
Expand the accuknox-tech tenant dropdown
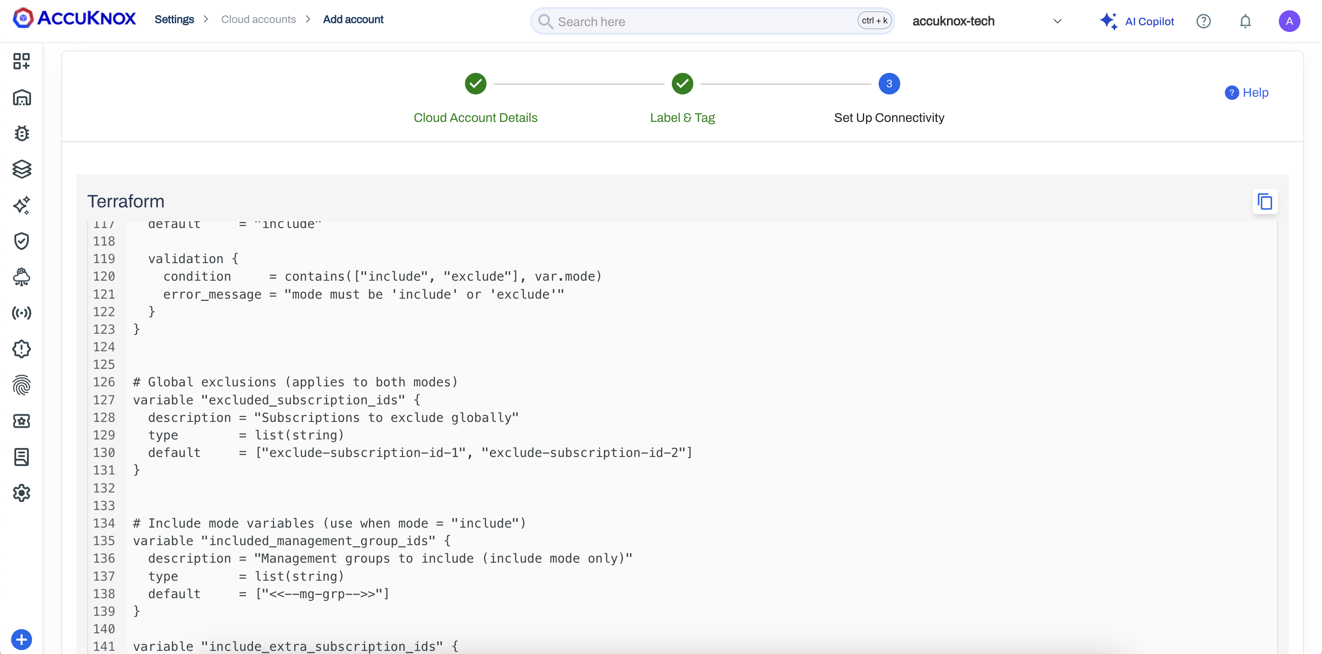pyautogui.click(x=1057, y=21)
